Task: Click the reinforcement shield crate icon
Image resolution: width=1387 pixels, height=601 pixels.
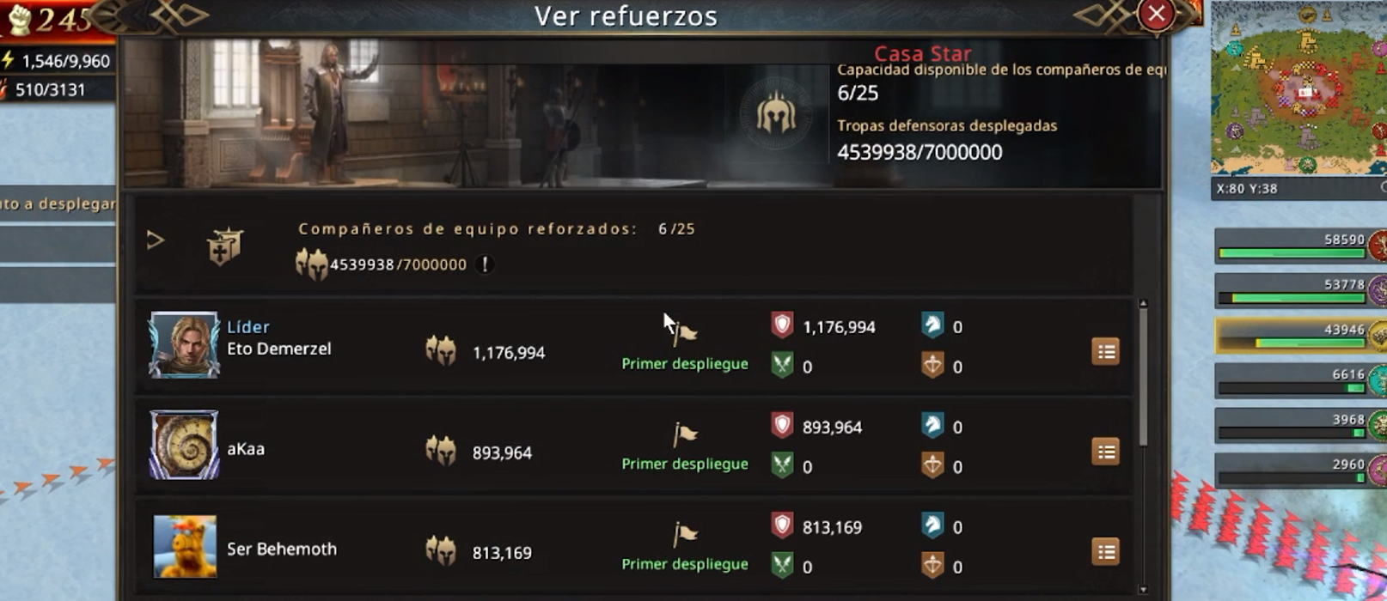Action: 225,246
